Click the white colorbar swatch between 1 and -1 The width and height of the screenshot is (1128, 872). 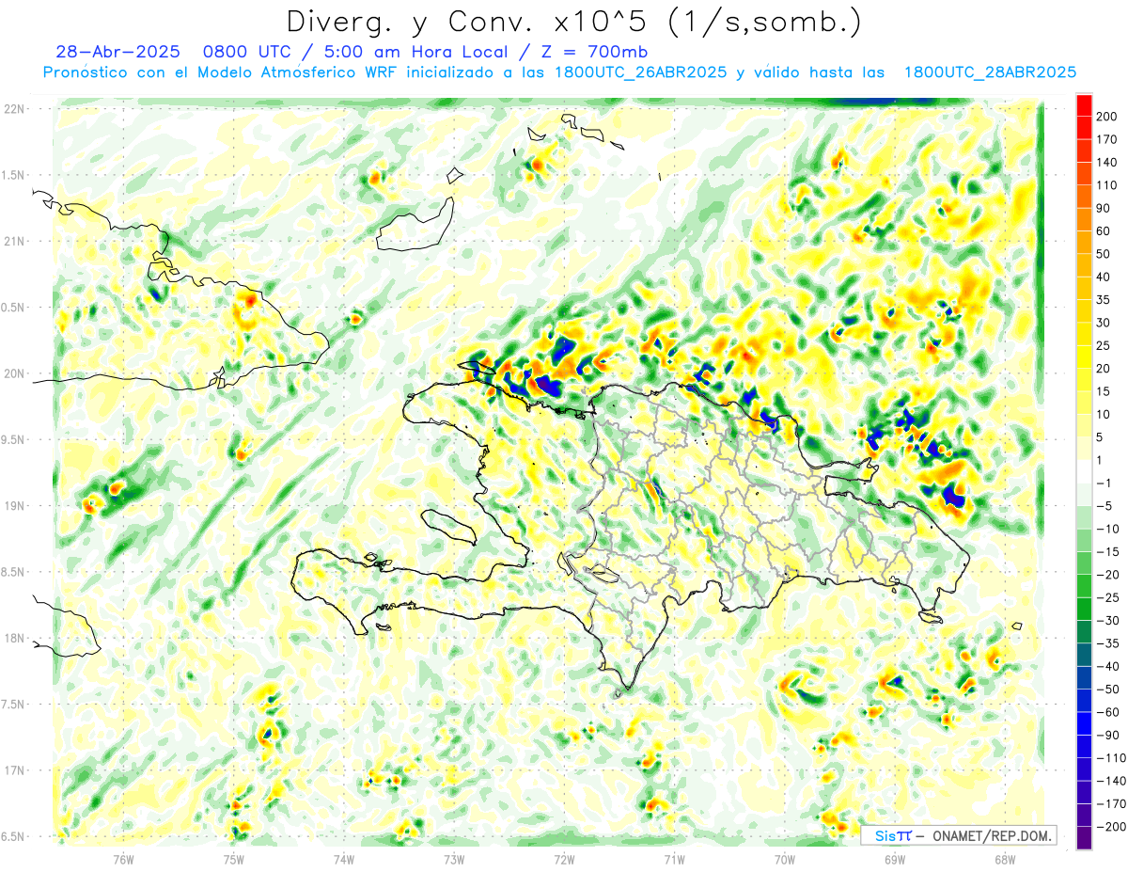(x=1085, y=471)
